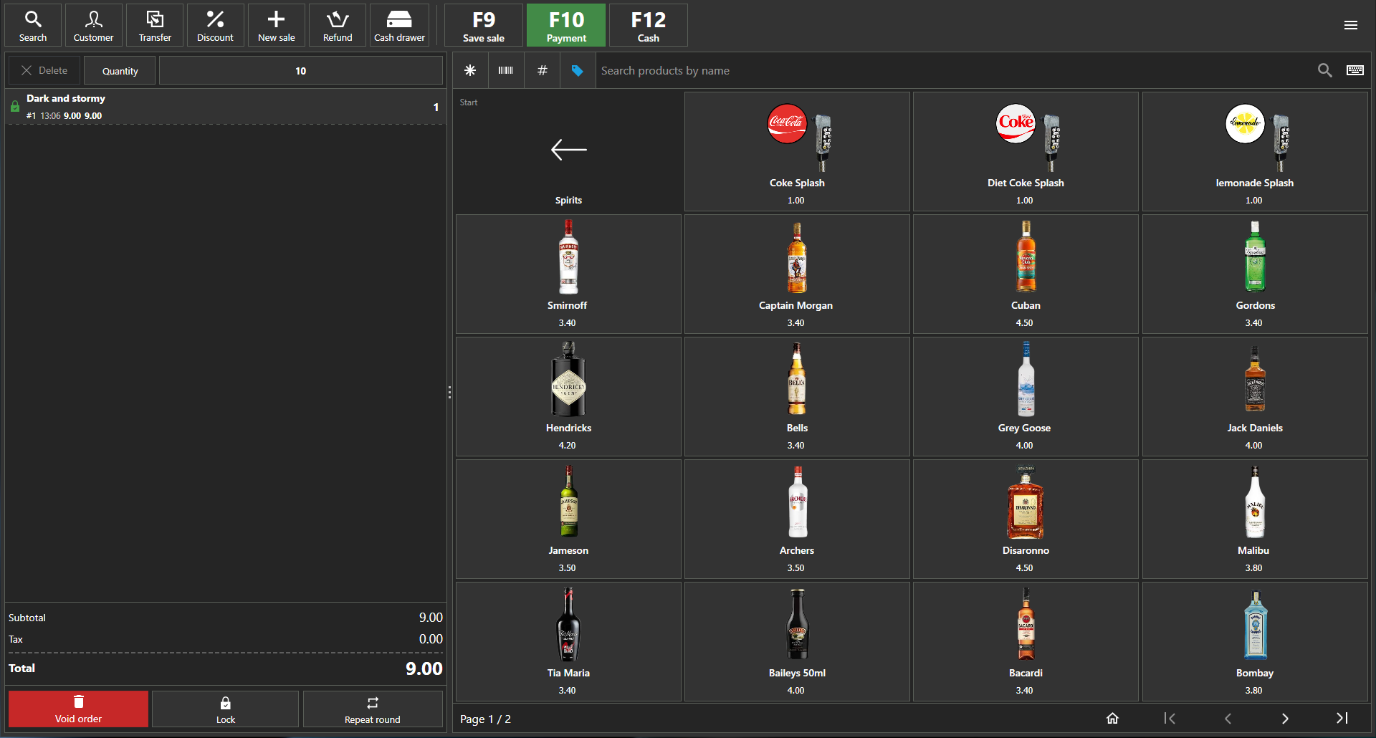This screenshot has width=1376, height=738.
Task: Select the barcode search mode icon
Action: pyautogui.click(x=506, y=70)
